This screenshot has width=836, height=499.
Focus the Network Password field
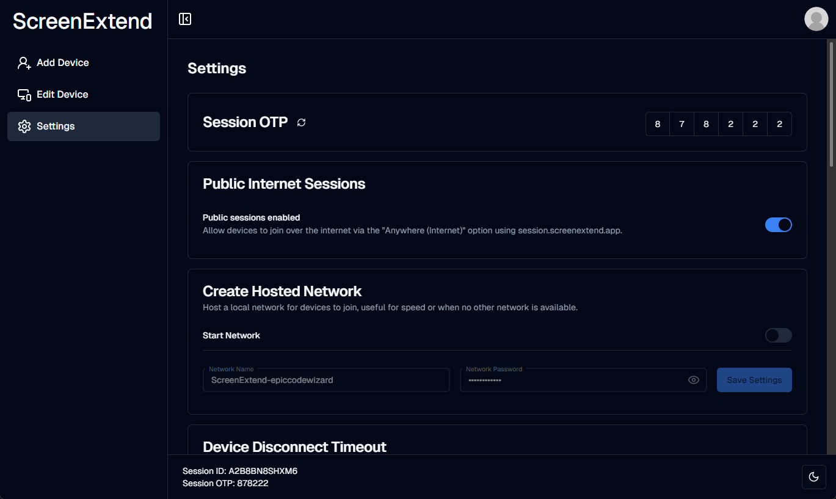583,380
